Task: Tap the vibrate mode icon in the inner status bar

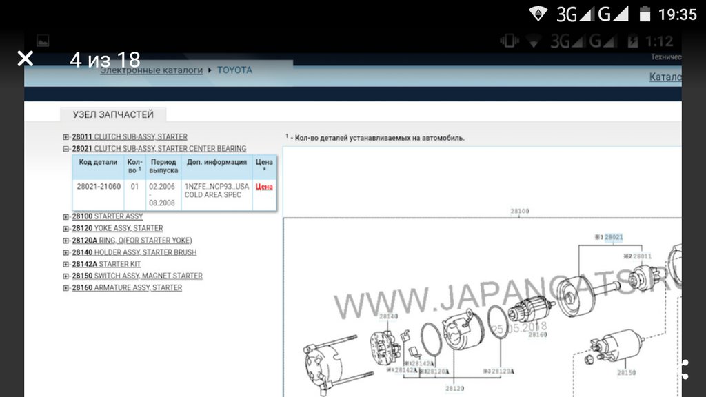Action: tap(510, 41)
